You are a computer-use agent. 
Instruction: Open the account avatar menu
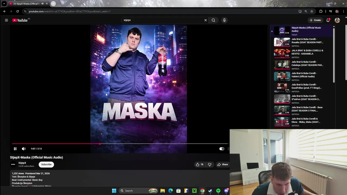[x=337, y=20]
